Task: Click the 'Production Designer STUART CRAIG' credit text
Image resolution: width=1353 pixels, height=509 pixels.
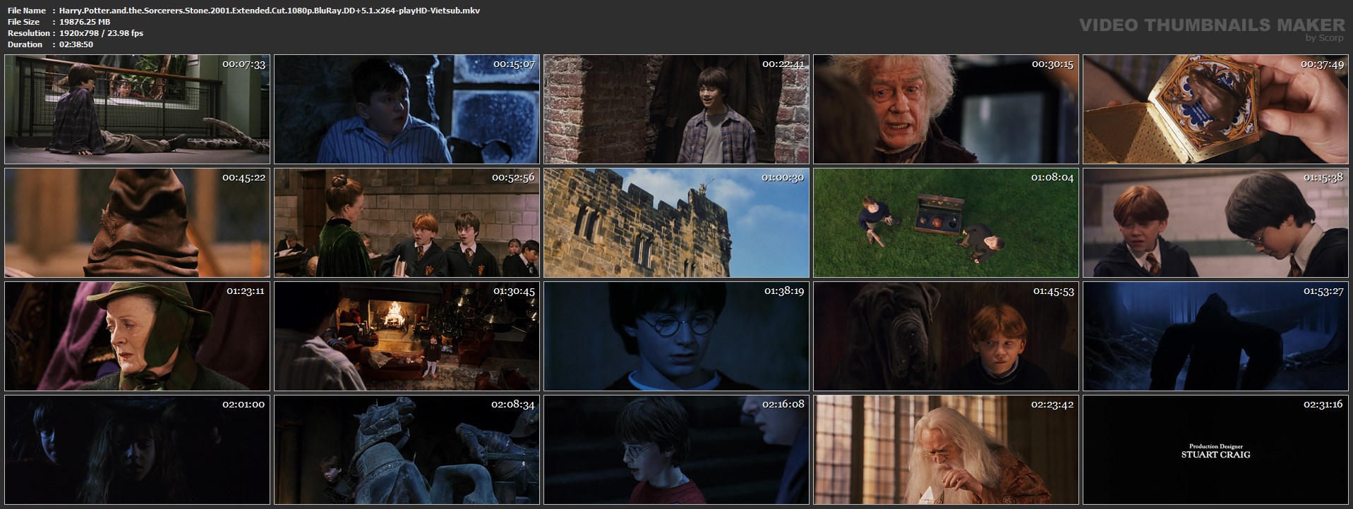Action: pyautogui.click(x=1215, y=451)
